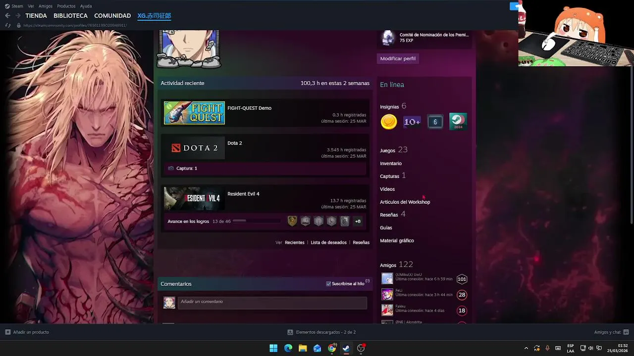Open OBS Studio from the taskbar
The image size is (634, 356).
[x=361, y=348]
